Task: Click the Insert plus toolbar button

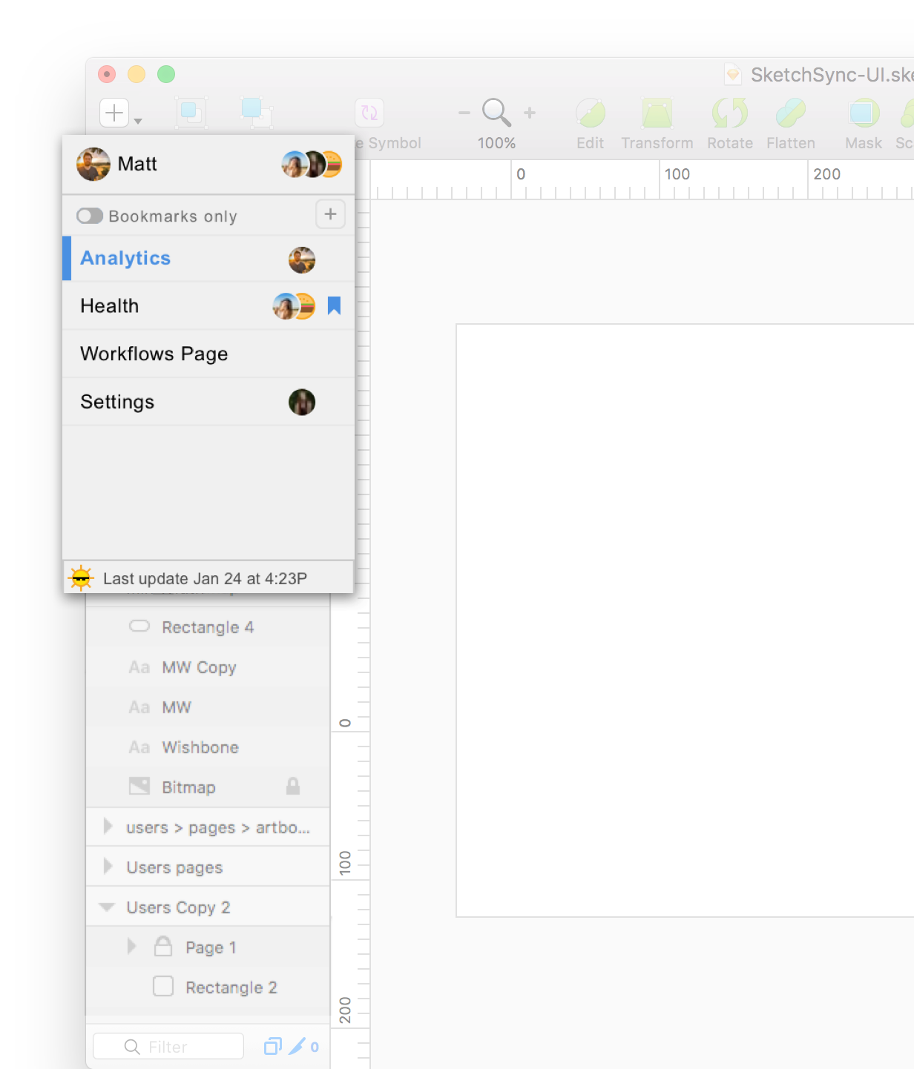Action: [115, 113]
